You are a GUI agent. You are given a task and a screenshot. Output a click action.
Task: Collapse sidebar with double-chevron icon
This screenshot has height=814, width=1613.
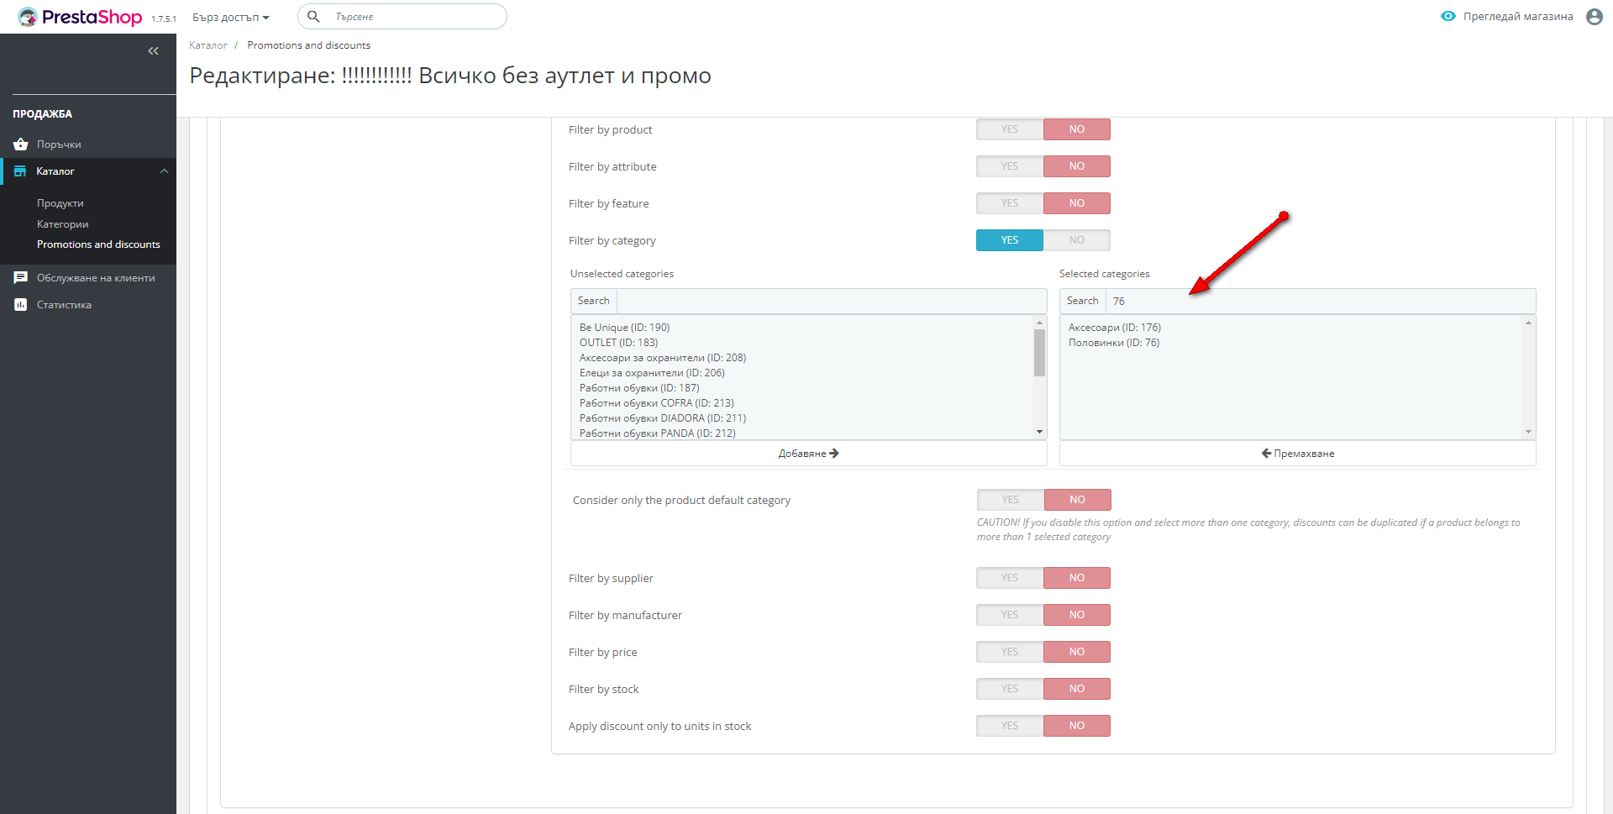(x=153, y=51)
